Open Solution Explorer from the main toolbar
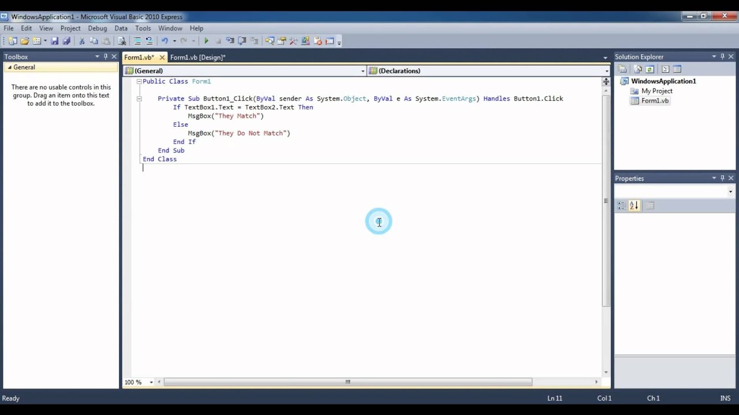The width and height of the screenshot is (739, 415). pos(270,41)
